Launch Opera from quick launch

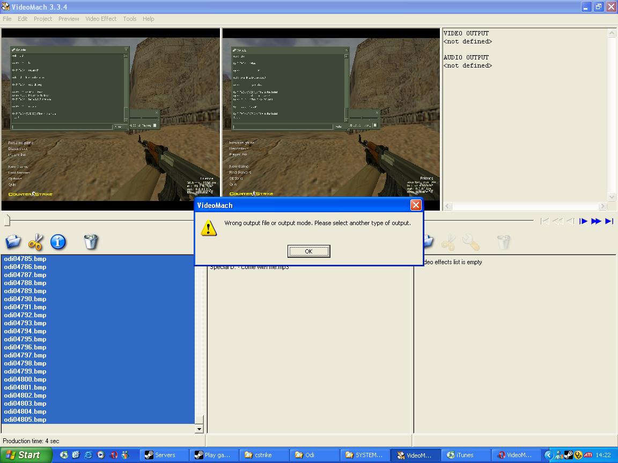click(114, 455)
